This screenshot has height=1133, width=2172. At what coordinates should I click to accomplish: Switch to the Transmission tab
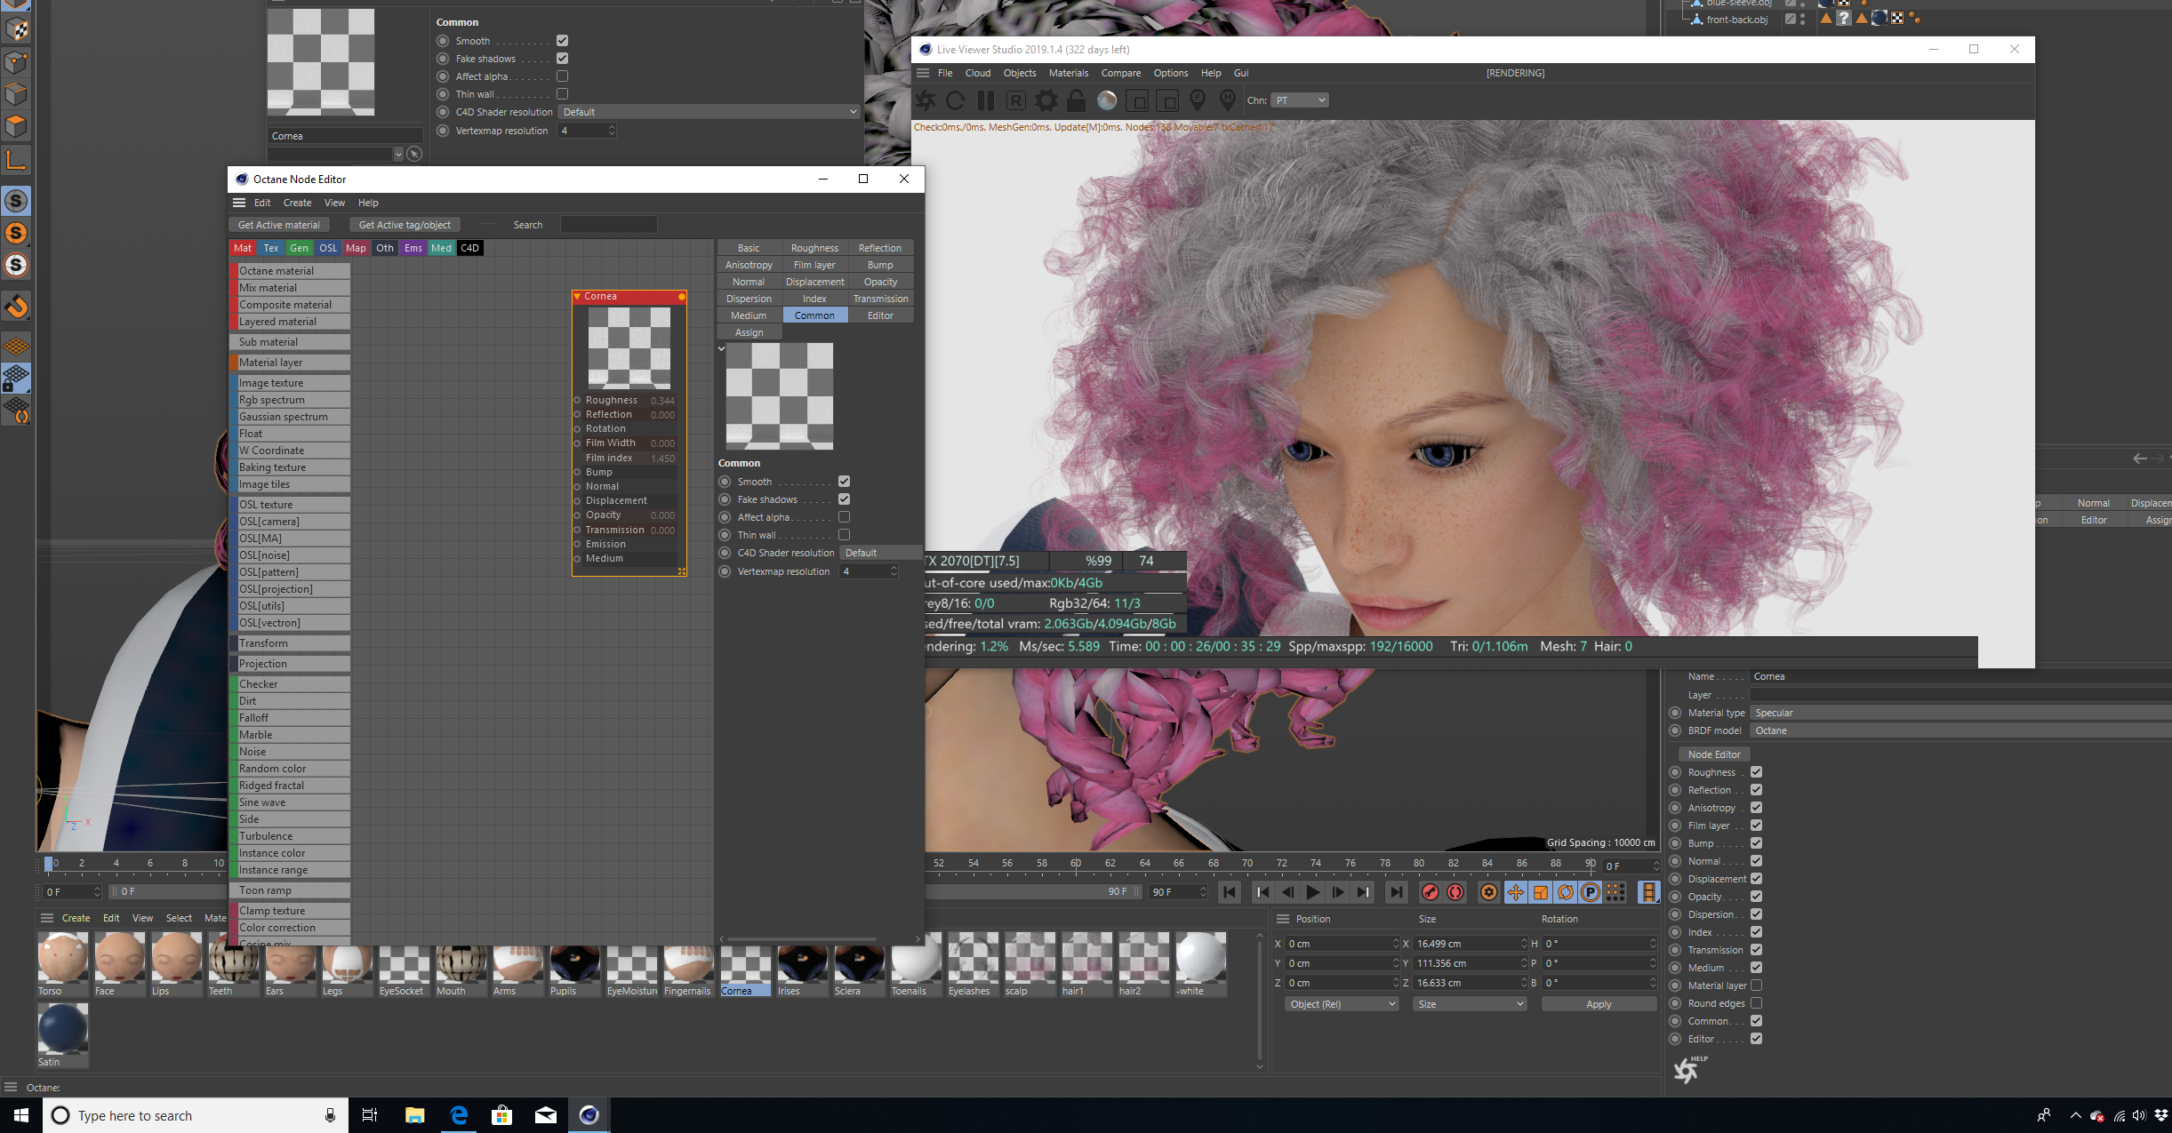pos(880,299)
